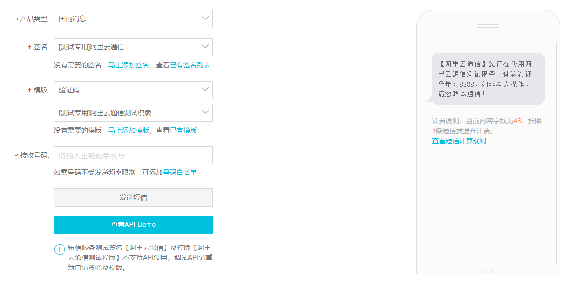
Task: Open the 产品类型 dropdown showing 国内消息
Action: click(133, 19)
